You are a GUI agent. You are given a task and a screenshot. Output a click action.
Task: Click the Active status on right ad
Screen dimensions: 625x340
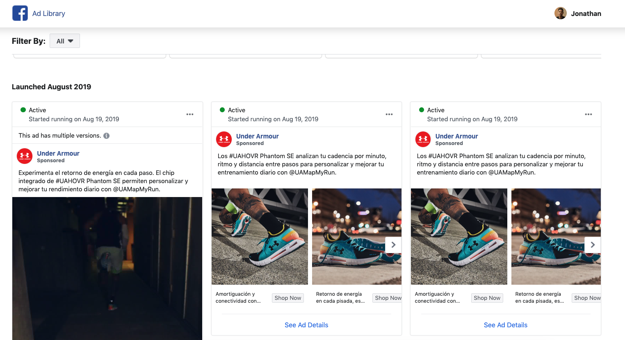(436, 110)
